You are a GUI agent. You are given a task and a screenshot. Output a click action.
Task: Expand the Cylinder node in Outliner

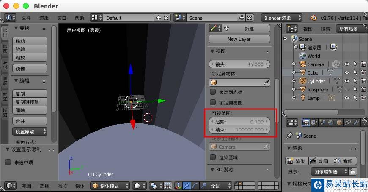coord(294,80)
